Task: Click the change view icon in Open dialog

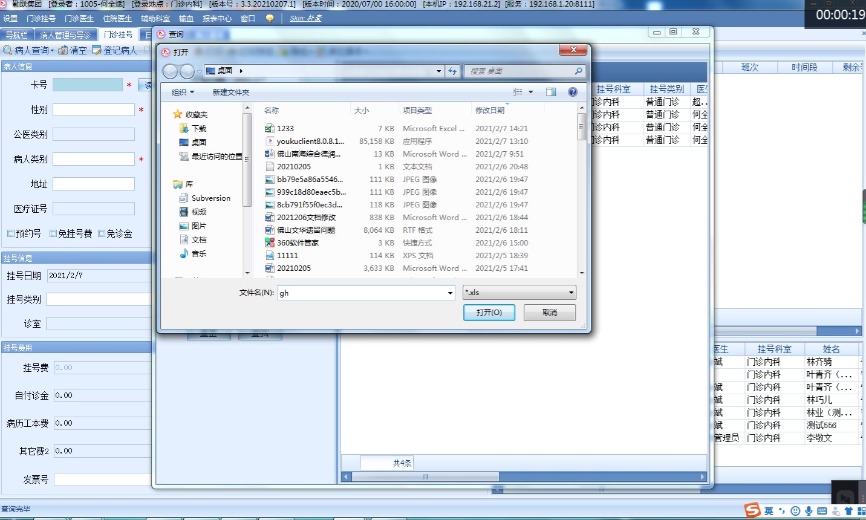Action: [518, 92]
